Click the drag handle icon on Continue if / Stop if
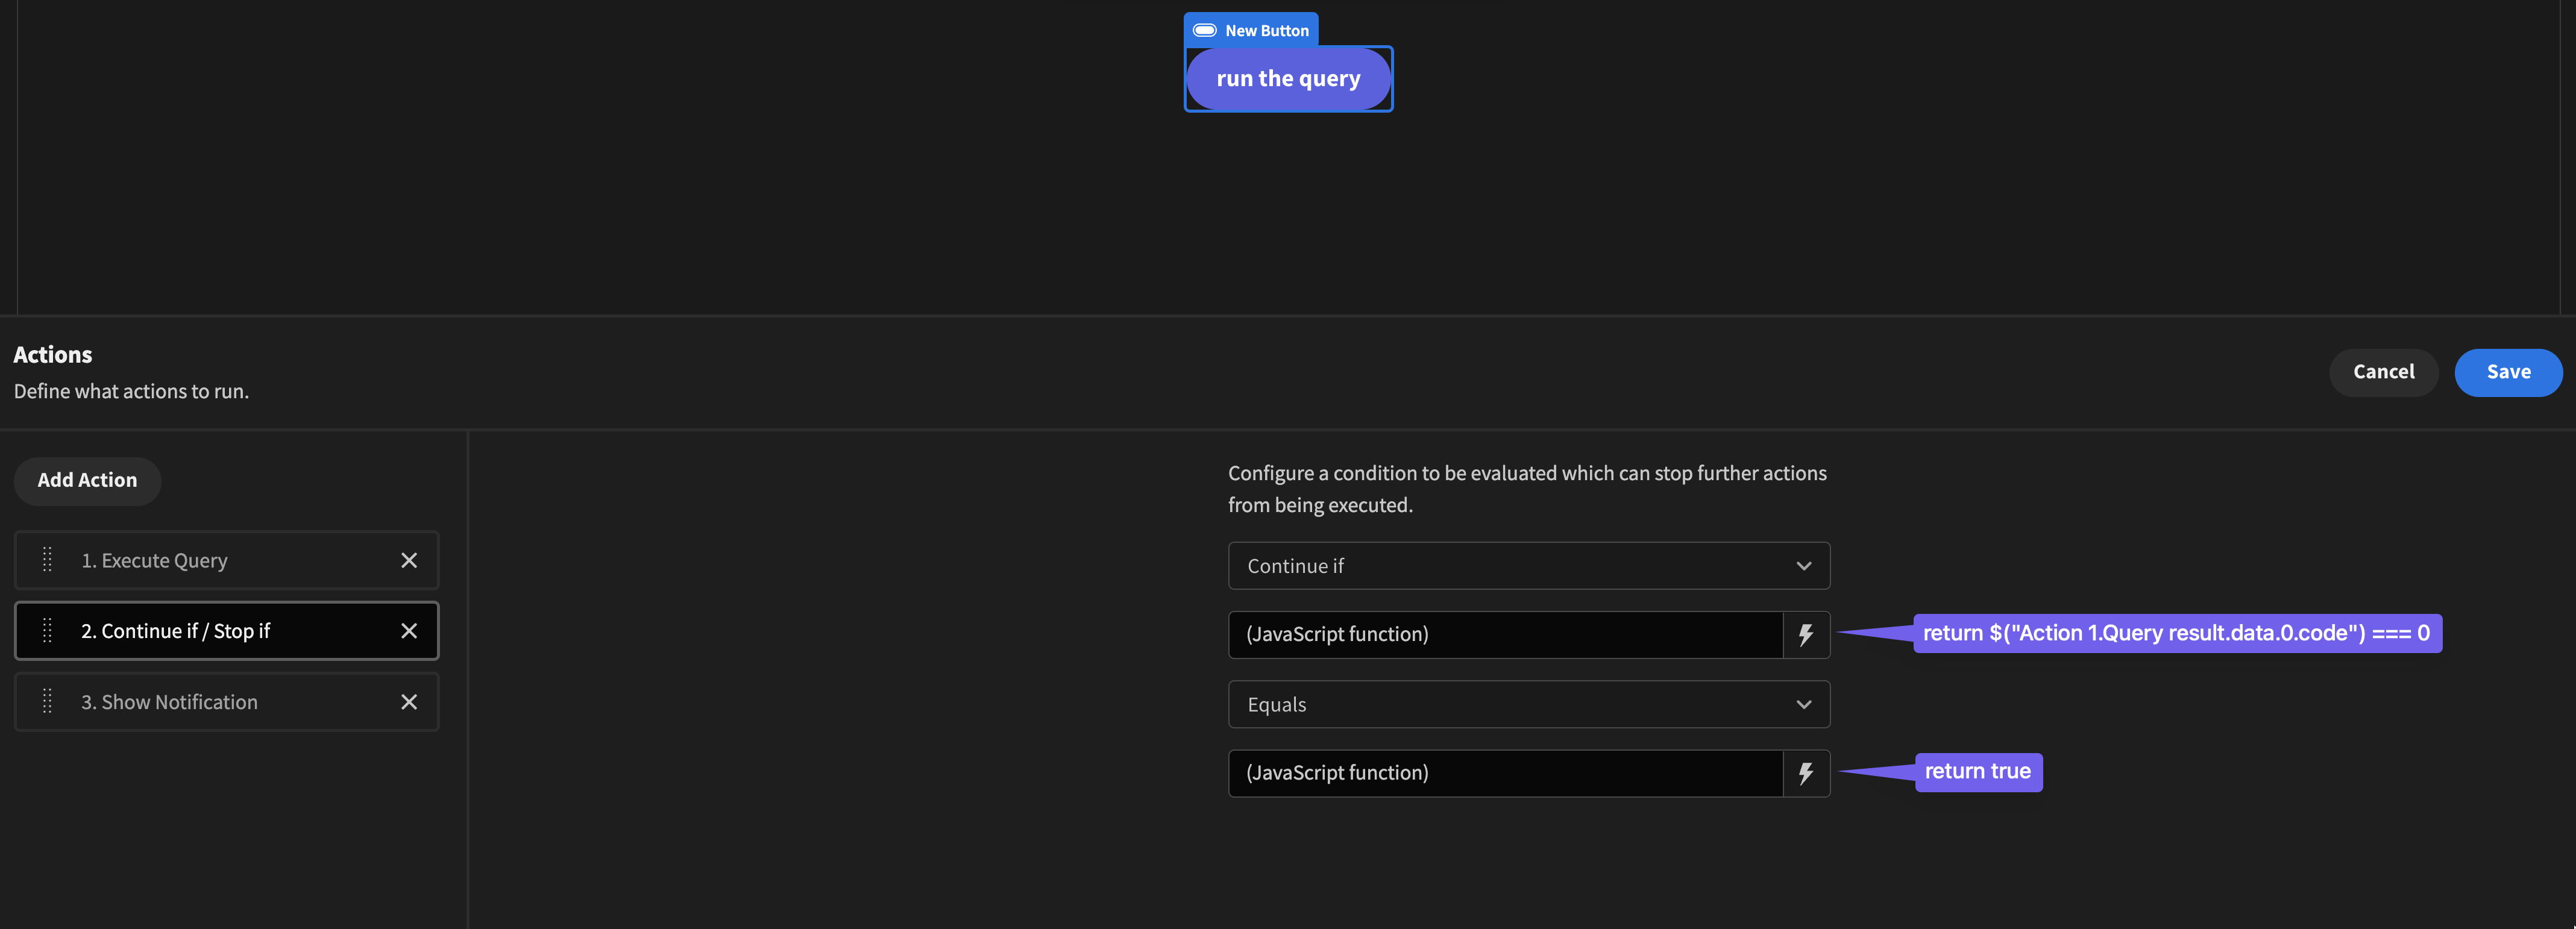Viewport: 2576px width, 929px height. 47,630
